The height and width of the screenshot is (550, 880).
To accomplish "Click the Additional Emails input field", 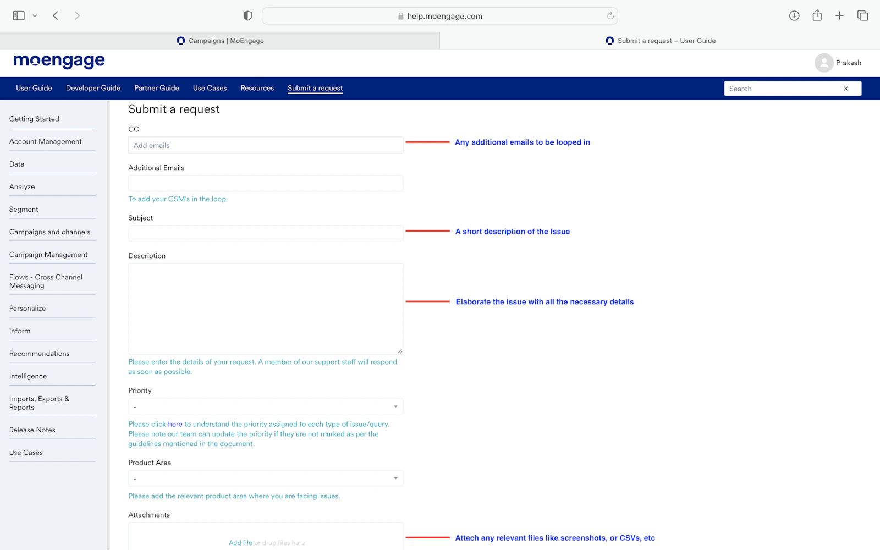I will [266, 183].
